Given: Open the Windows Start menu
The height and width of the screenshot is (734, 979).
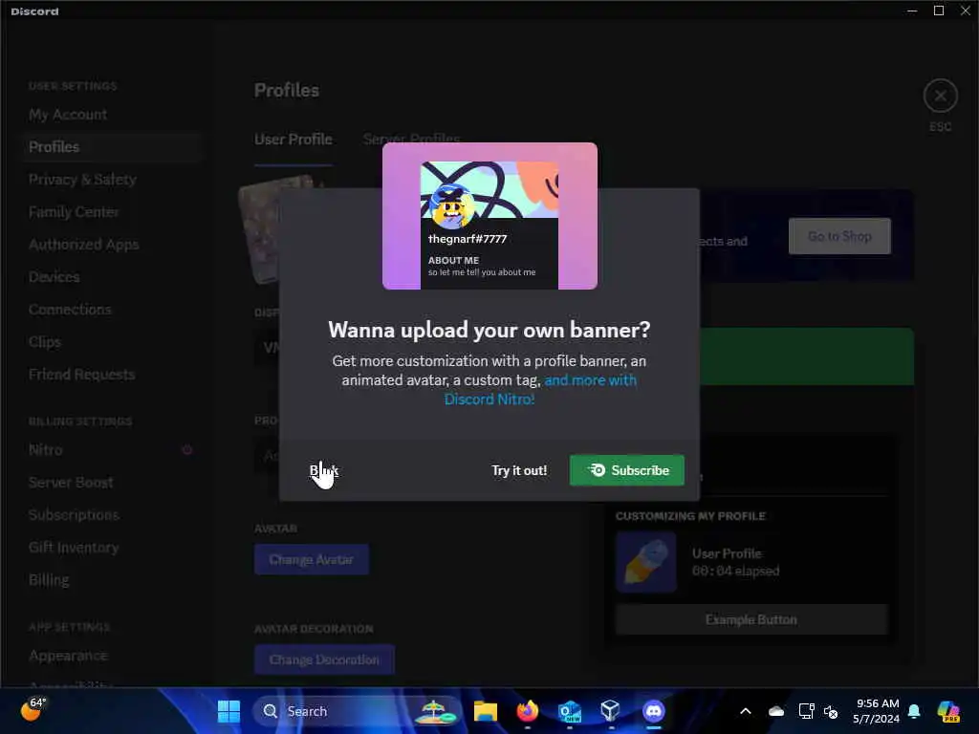Looking at the screenshot, I should [x=228, y=711].
